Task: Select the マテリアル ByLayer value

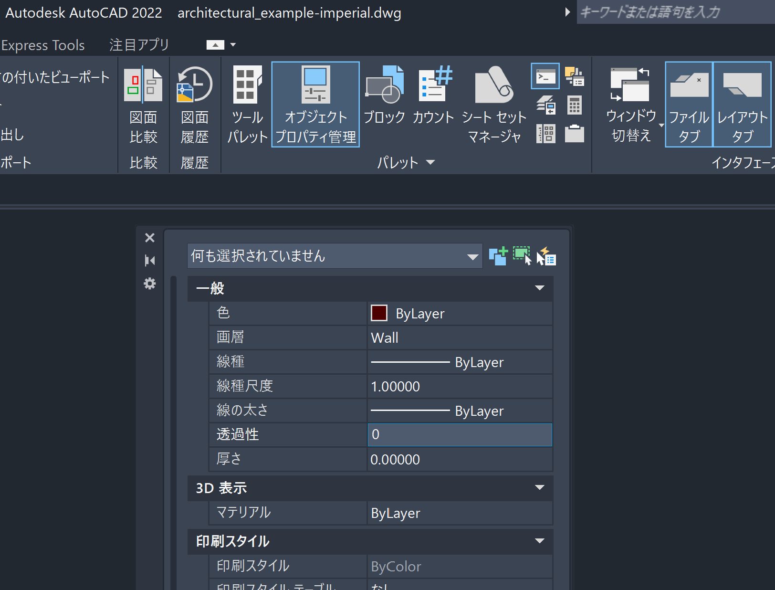Action: pyautogui.click(x=460, y=513)
